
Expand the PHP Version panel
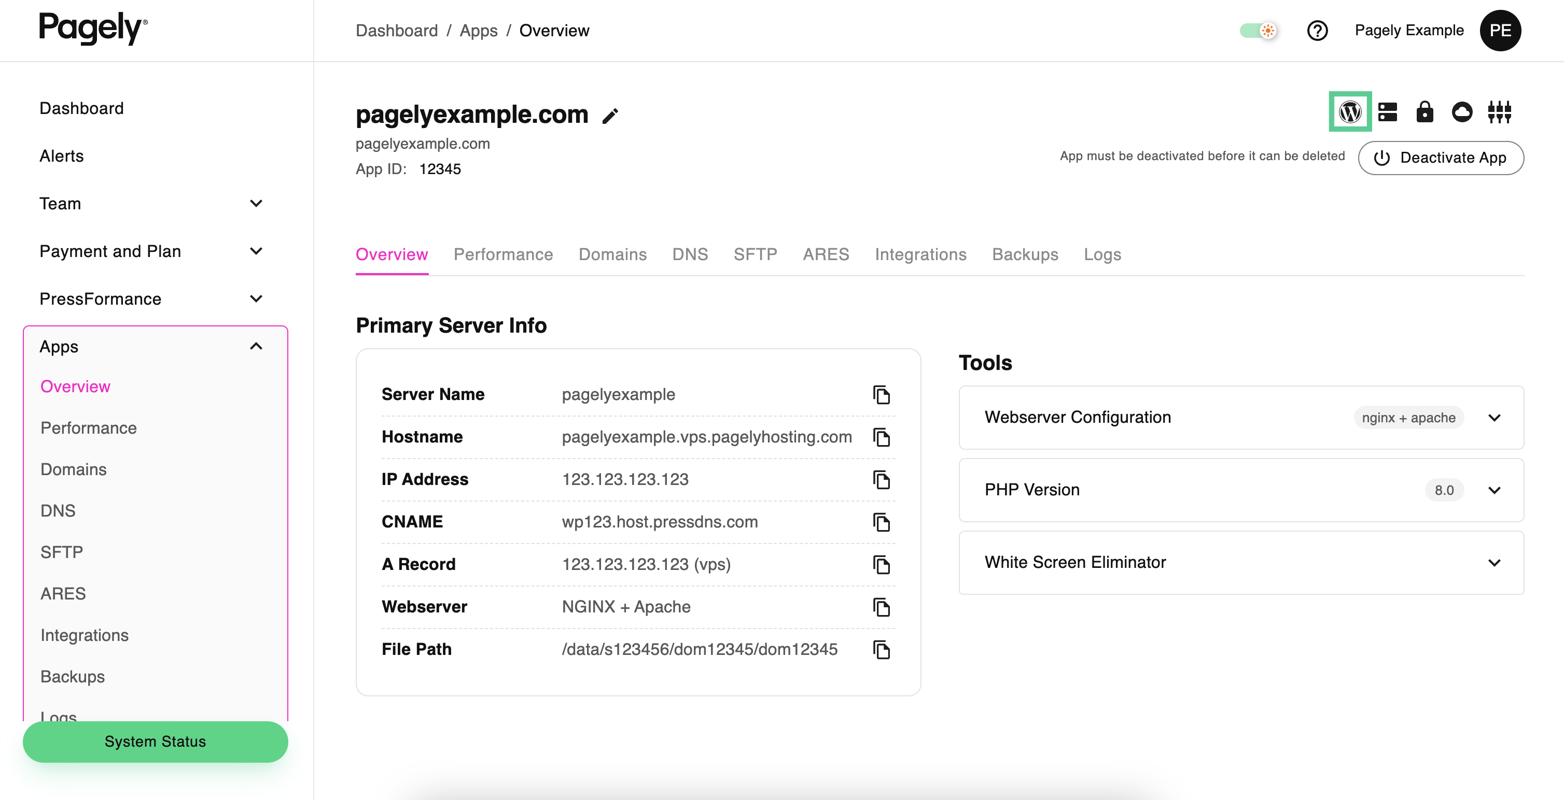pos(1240,490)
